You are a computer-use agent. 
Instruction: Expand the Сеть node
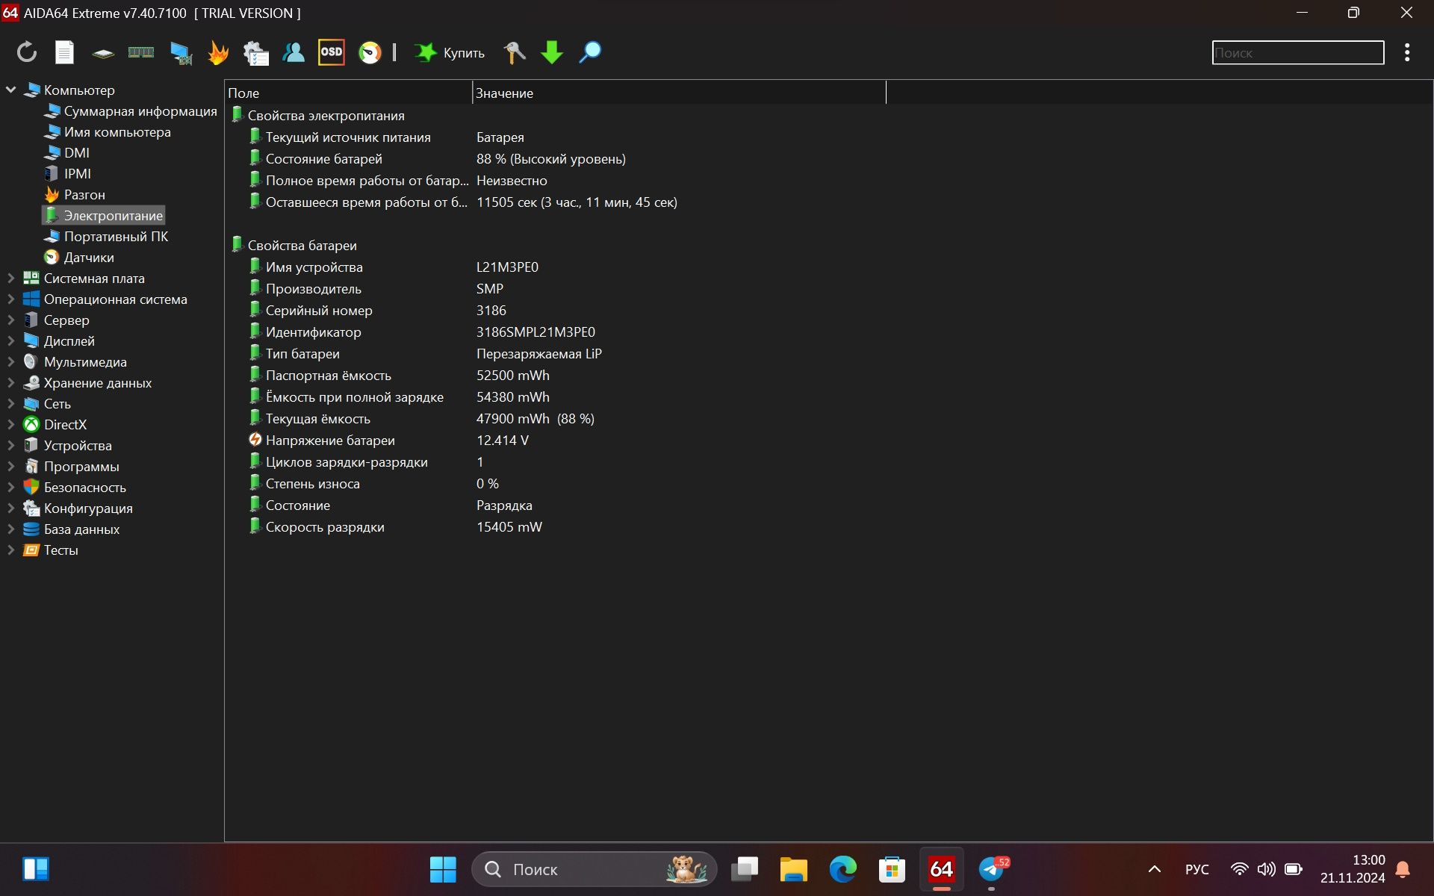(11, 403)
